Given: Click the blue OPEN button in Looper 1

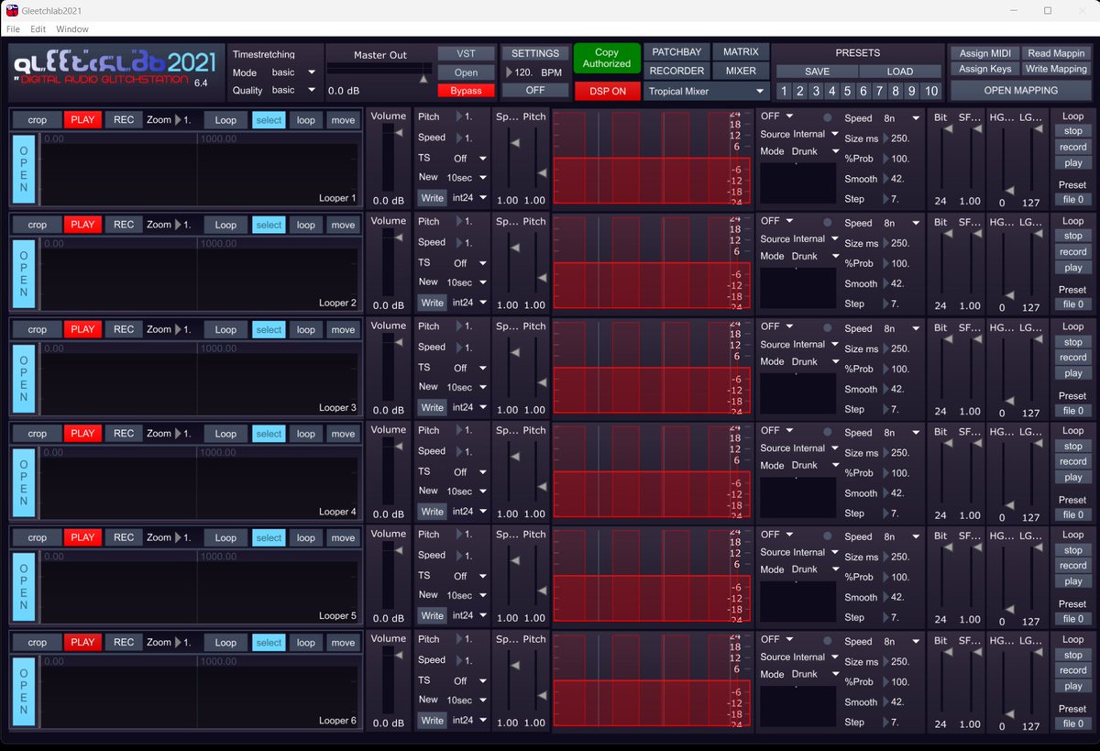Looking at the screenshot, I should point(24,168).
